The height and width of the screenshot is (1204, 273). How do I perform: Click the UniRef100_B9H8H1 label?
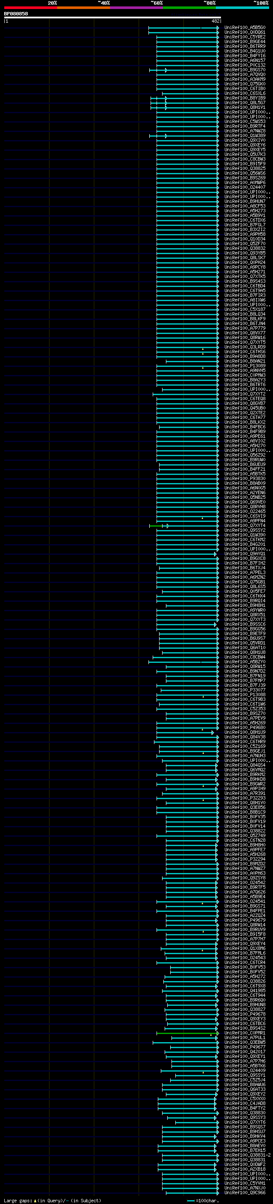coord(244,605)
